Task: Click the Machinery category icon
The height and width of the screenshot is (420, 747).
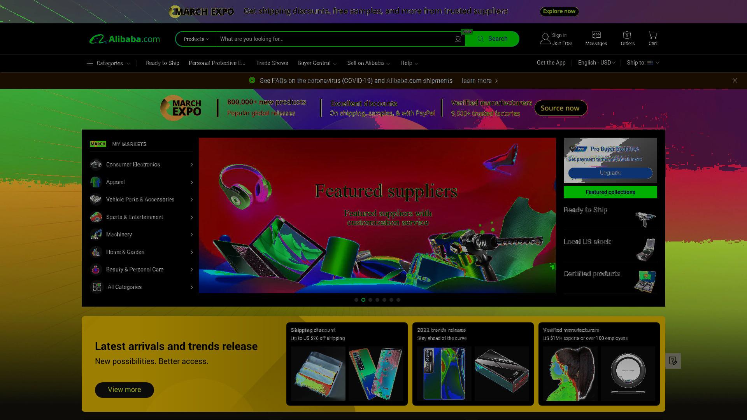Action: 96,234
